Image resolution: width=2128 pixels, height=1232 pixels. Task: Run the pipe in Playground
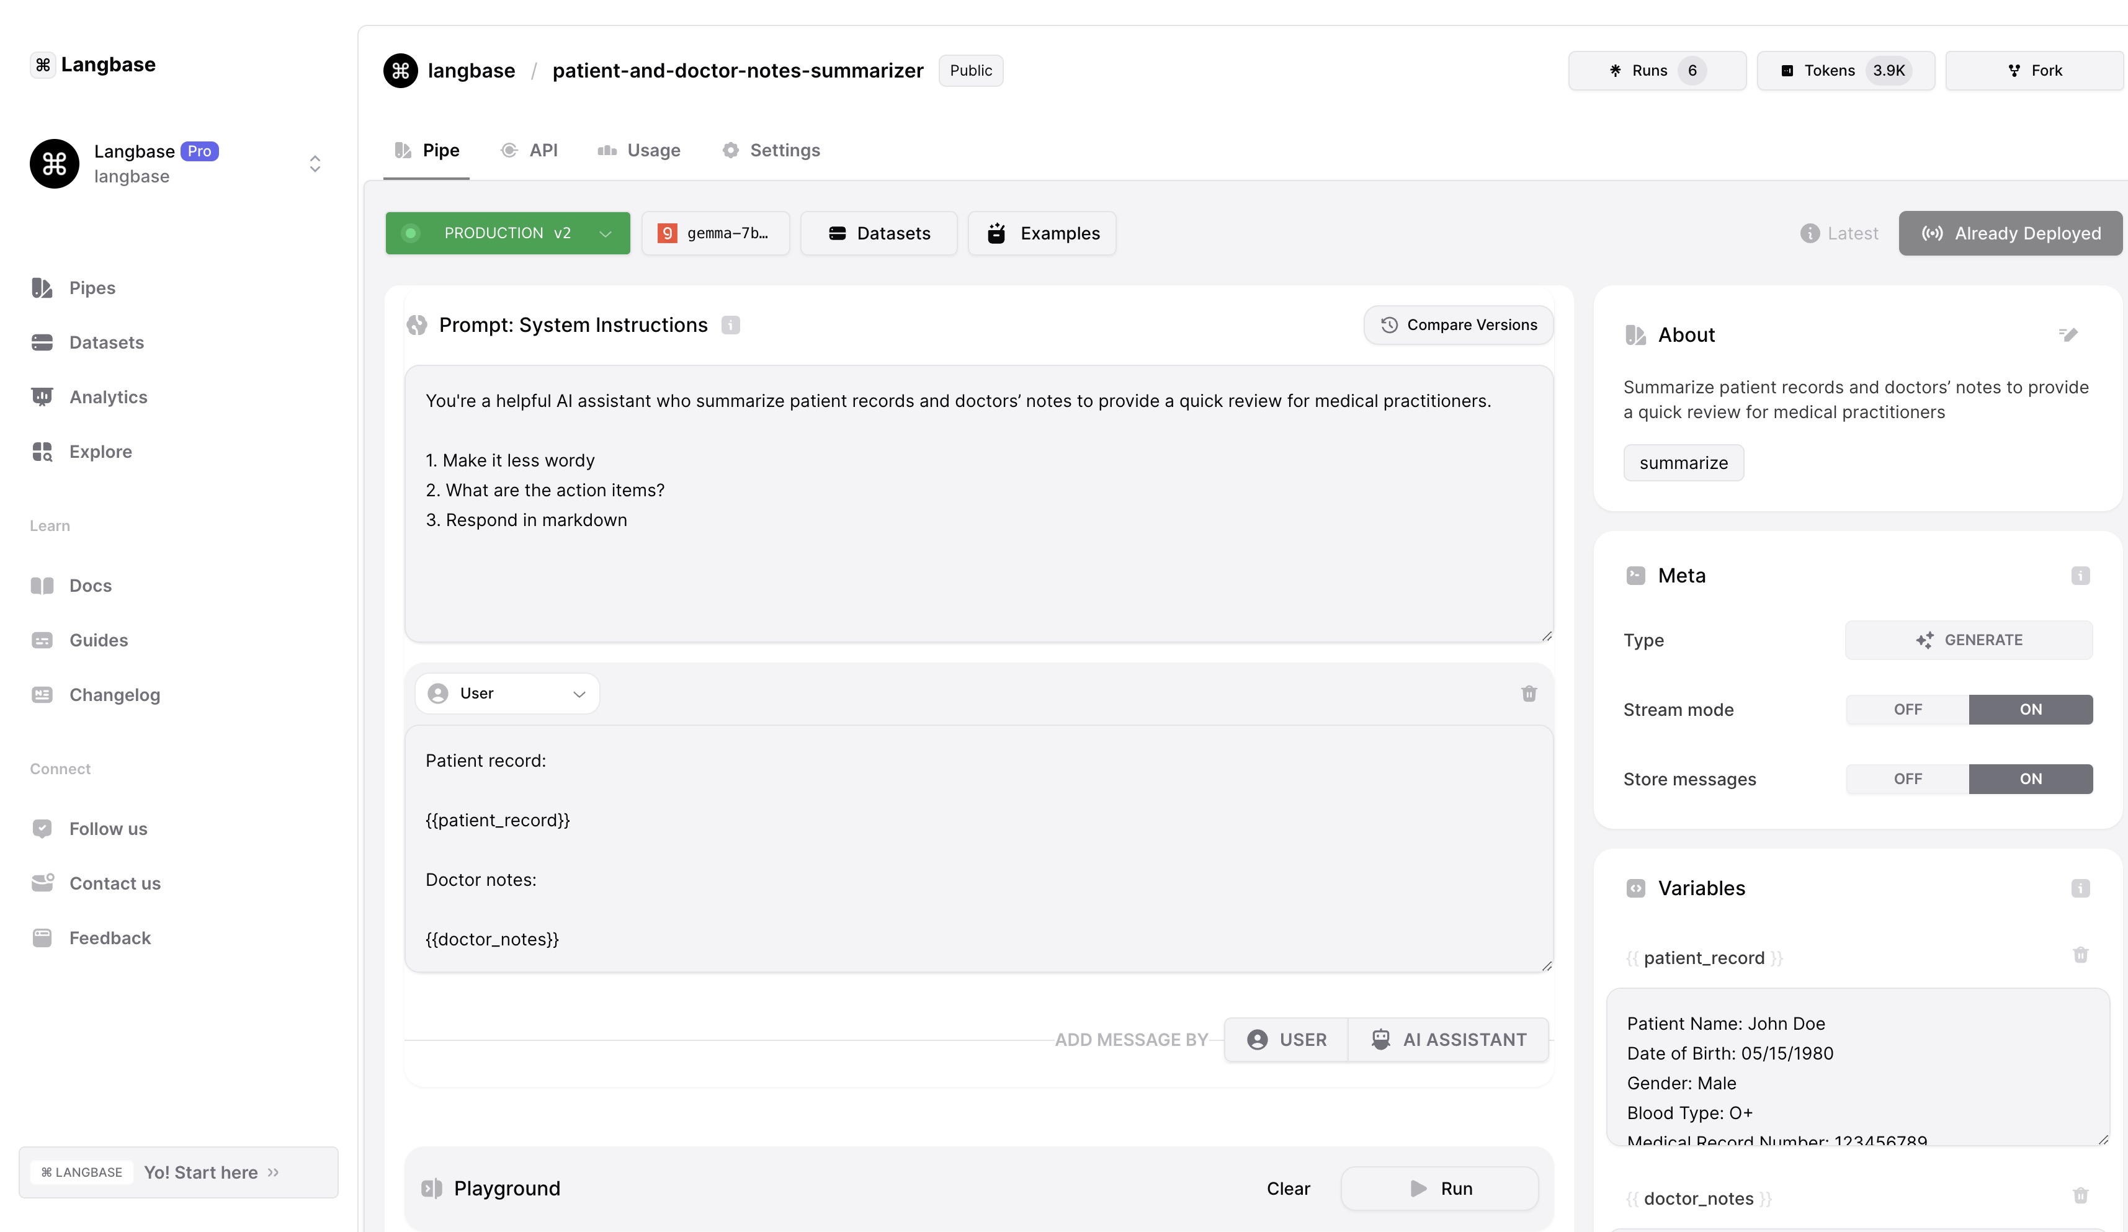pyautogui.click(x=1439, y=1188)
